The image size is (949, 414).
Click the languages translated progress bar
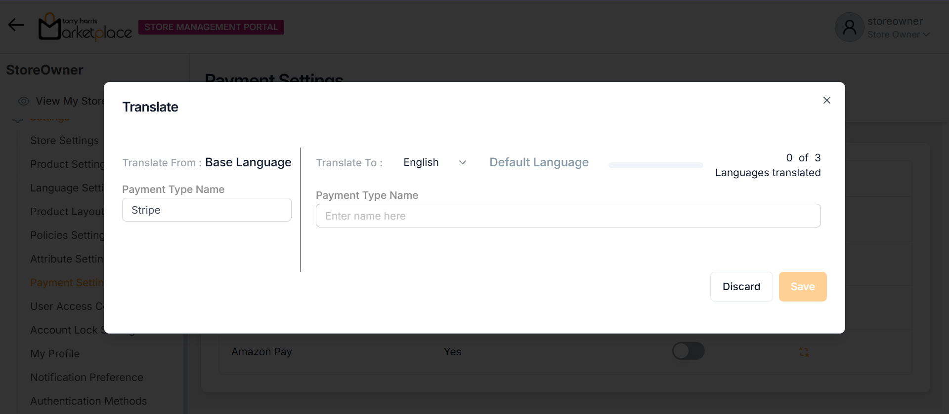(655, 165)
